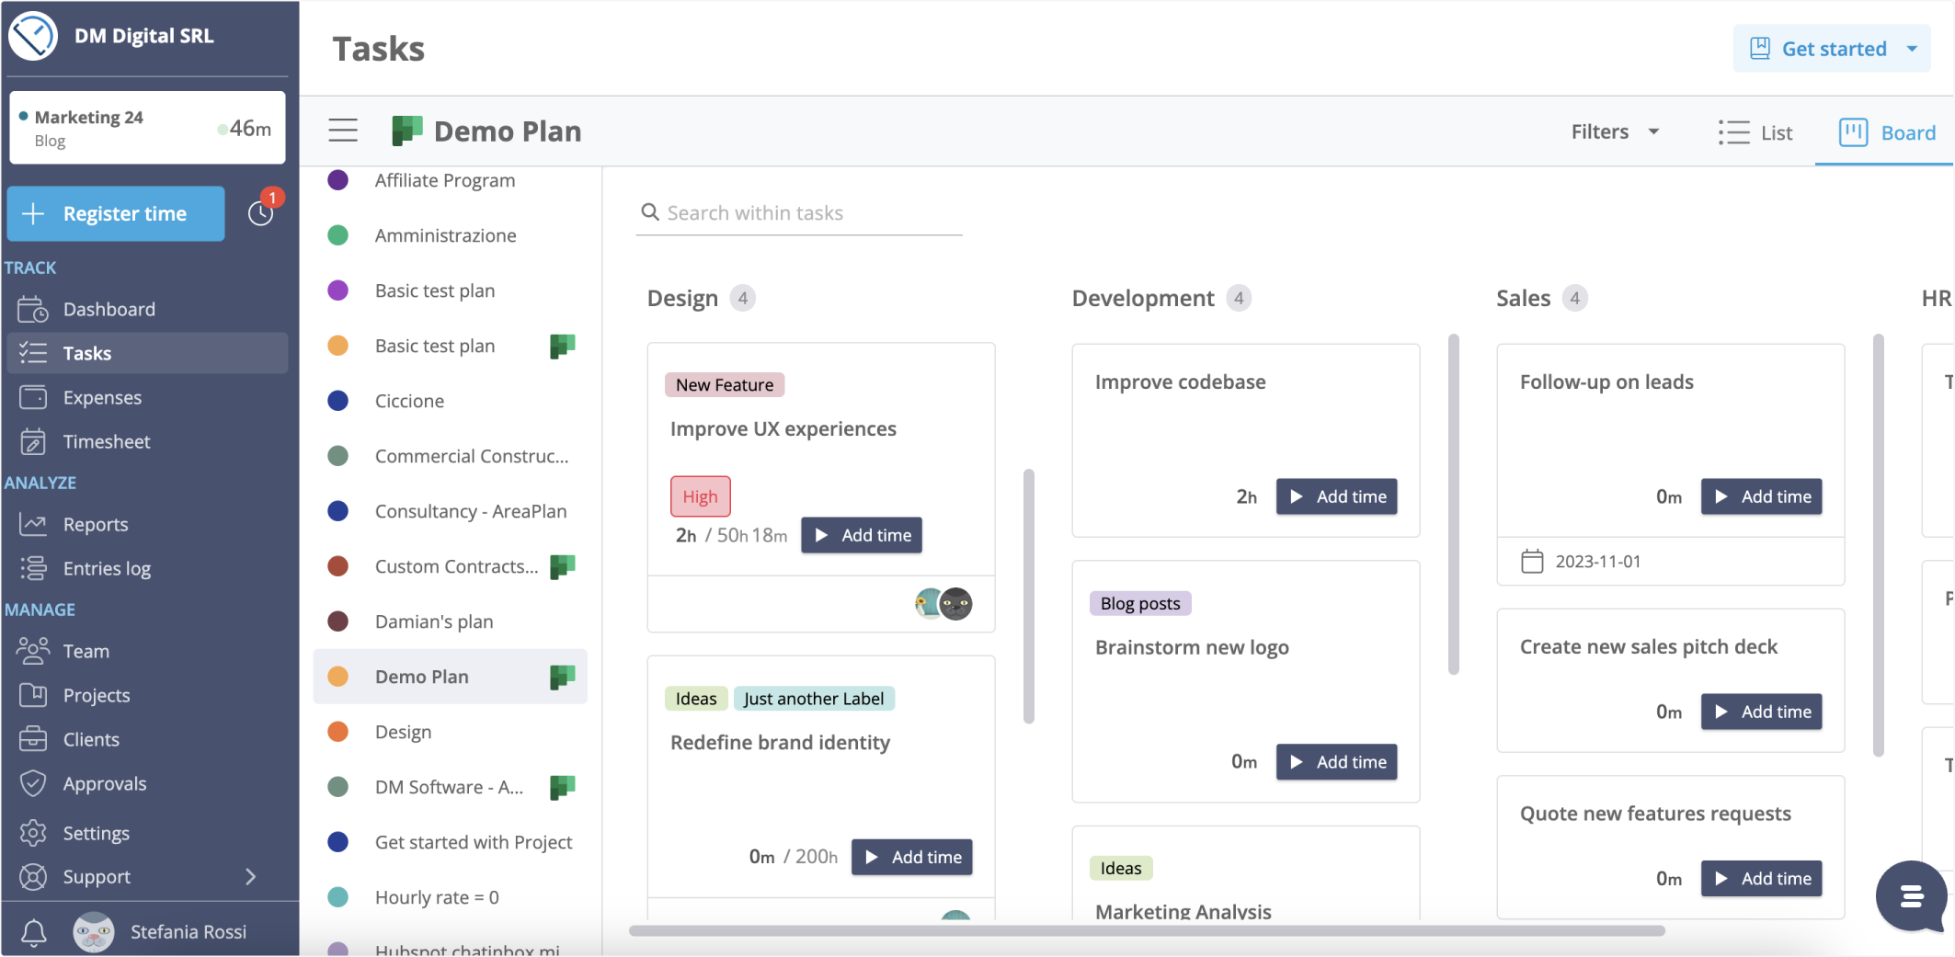Viewport: 1955px width, 957px height.
Task: Click the High priority label
Action: pyautogui.click(x=700, y=496)
